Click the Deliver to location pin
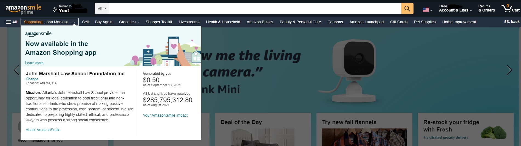Viewport: 521px width, 146px height. click(55, 10)
